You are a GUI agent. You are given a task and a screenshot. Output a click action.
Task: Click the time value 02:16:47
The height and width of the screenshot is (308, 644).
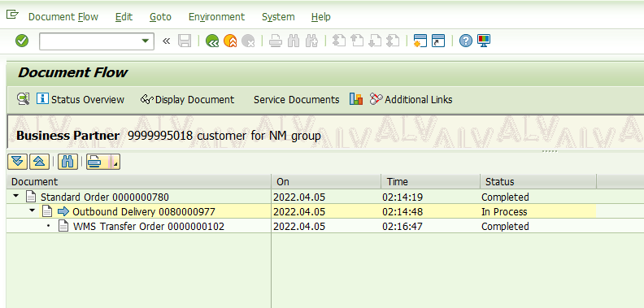tap(402, 227)
